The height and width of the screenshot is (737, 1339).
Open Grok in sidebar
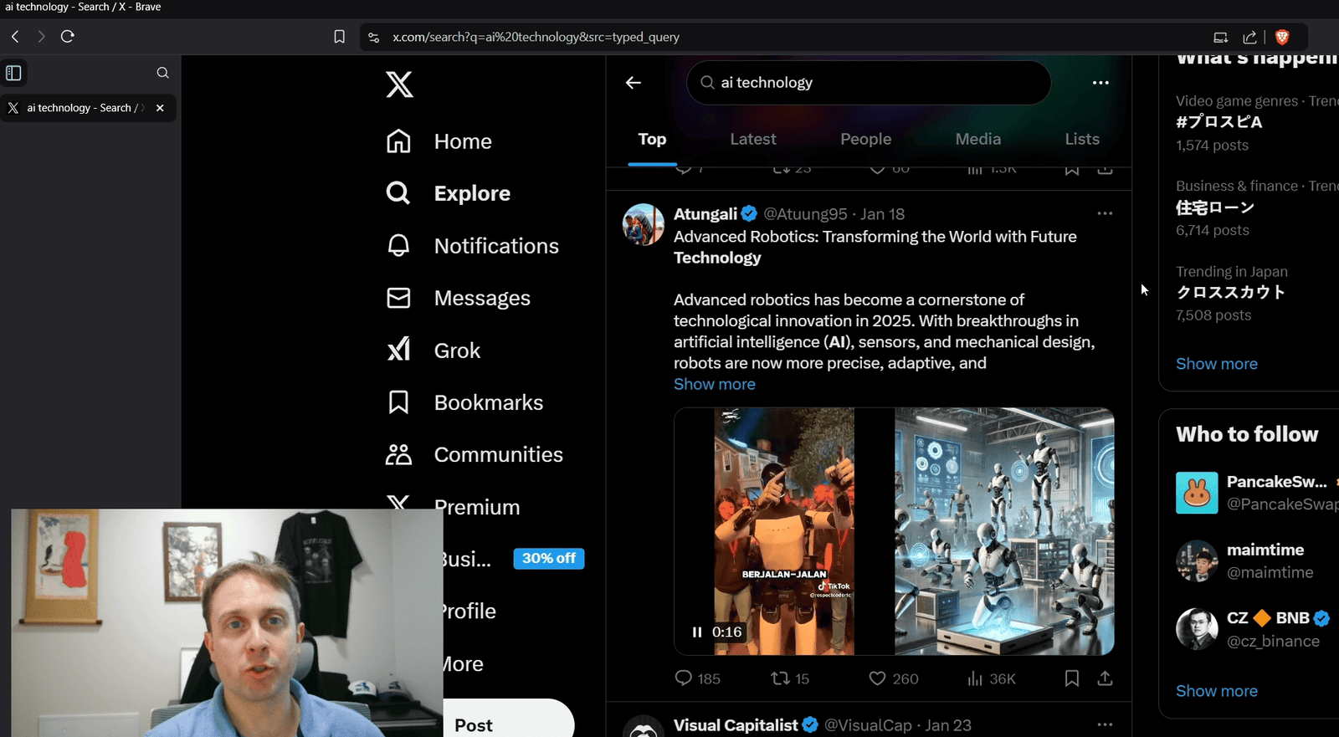point(433,351)
